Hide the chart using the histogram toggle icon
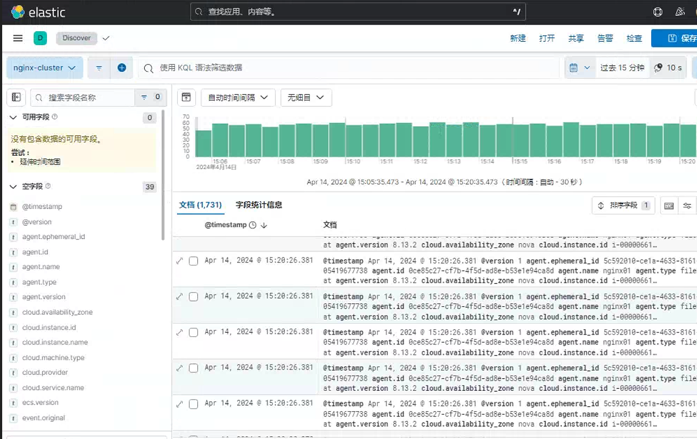Viewport: 697px width, 439px height. tap(186, 97)
